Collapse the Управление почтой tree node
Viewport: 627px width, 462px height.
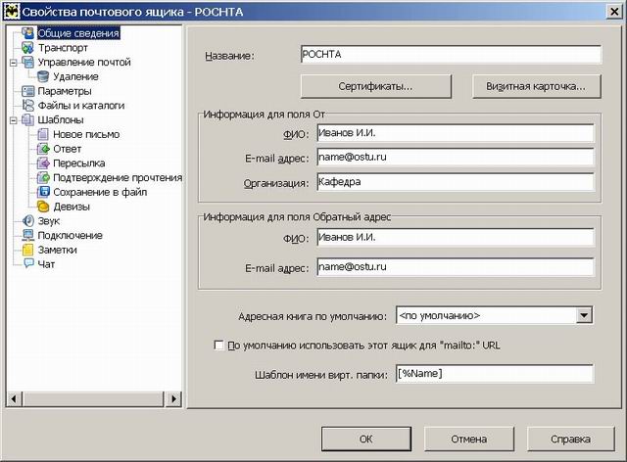pos(13,62)
